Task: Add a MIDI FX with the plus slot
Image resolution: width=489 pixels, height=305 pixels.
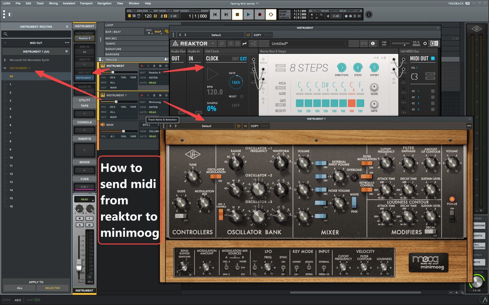Action: tap(84, 64)
